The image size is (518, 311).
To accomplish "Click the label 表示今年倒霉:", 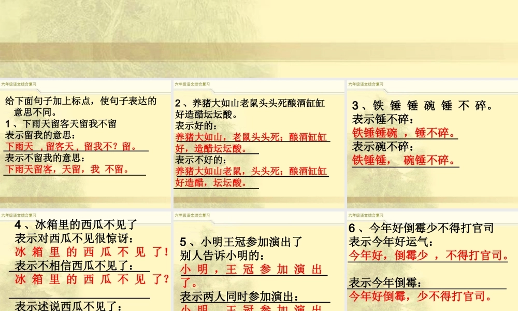I will coord(385,283).
